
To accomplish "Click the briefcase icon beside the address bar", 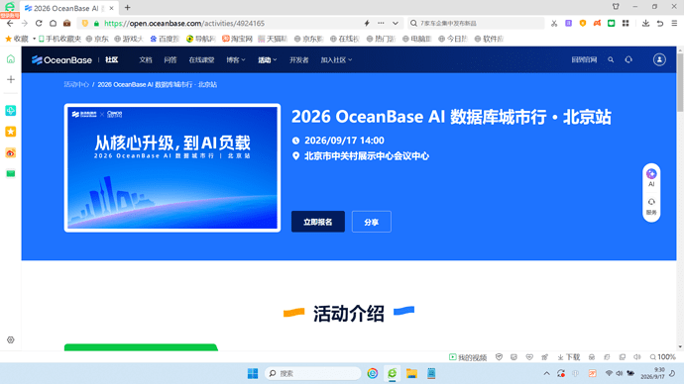I will click(x=66, y=23).
